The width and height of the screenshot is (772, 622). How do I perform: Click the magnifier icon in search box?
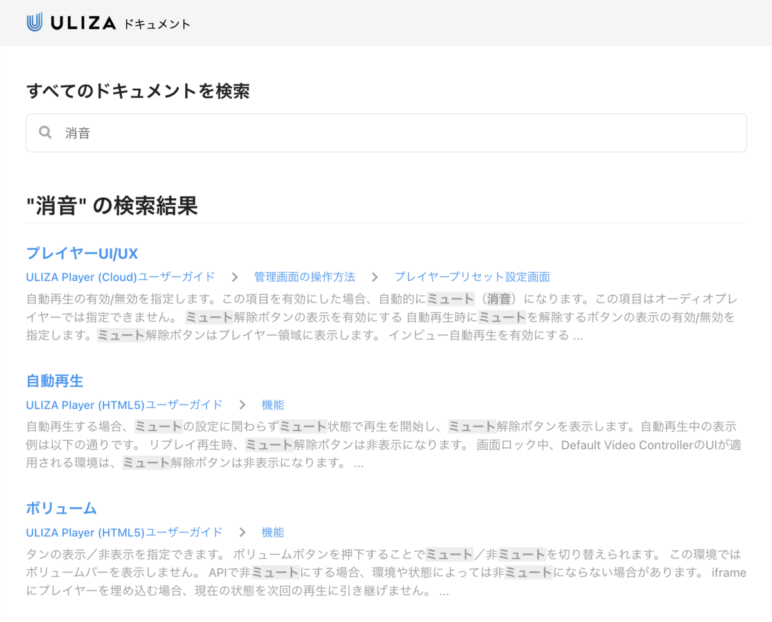coord(45,133)
